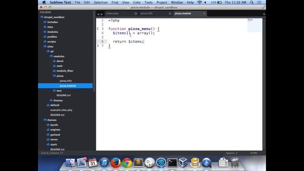Click line number 5 in the gutter

point(103,37)
